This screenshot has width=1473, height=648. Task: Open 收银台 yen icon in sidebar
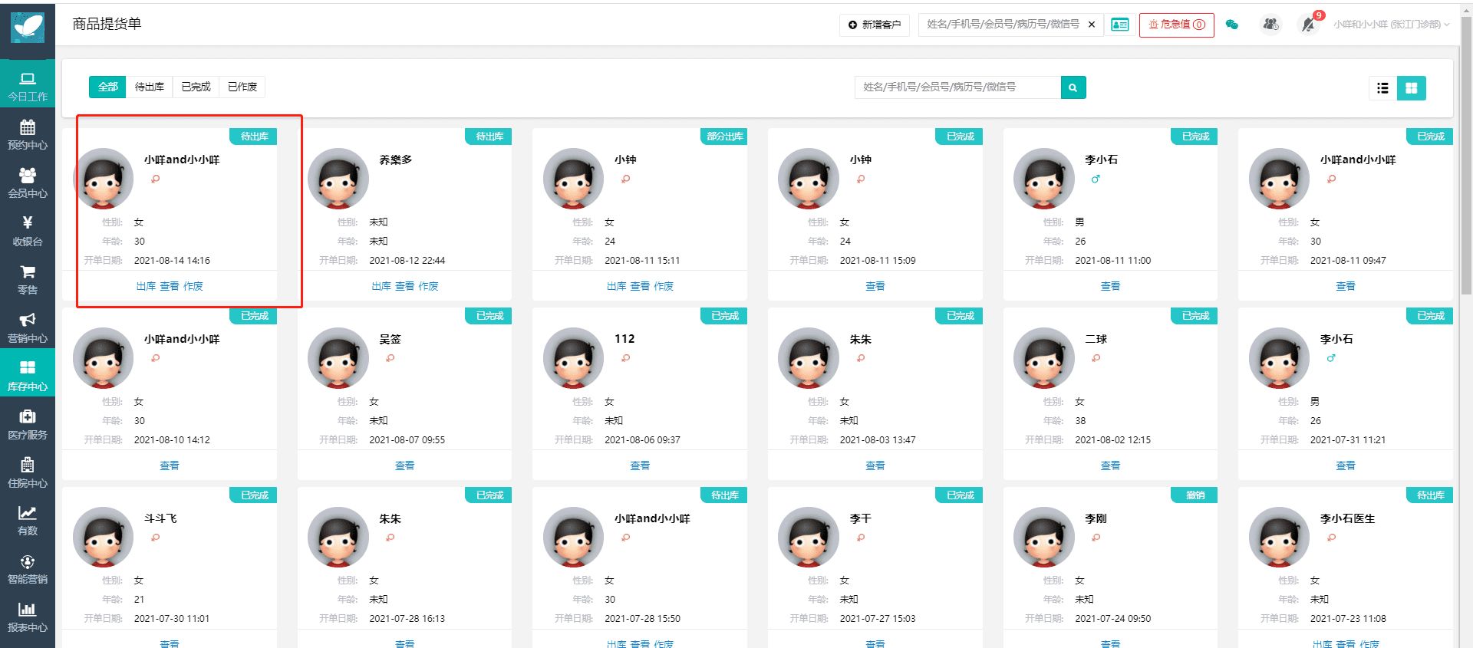28,231
